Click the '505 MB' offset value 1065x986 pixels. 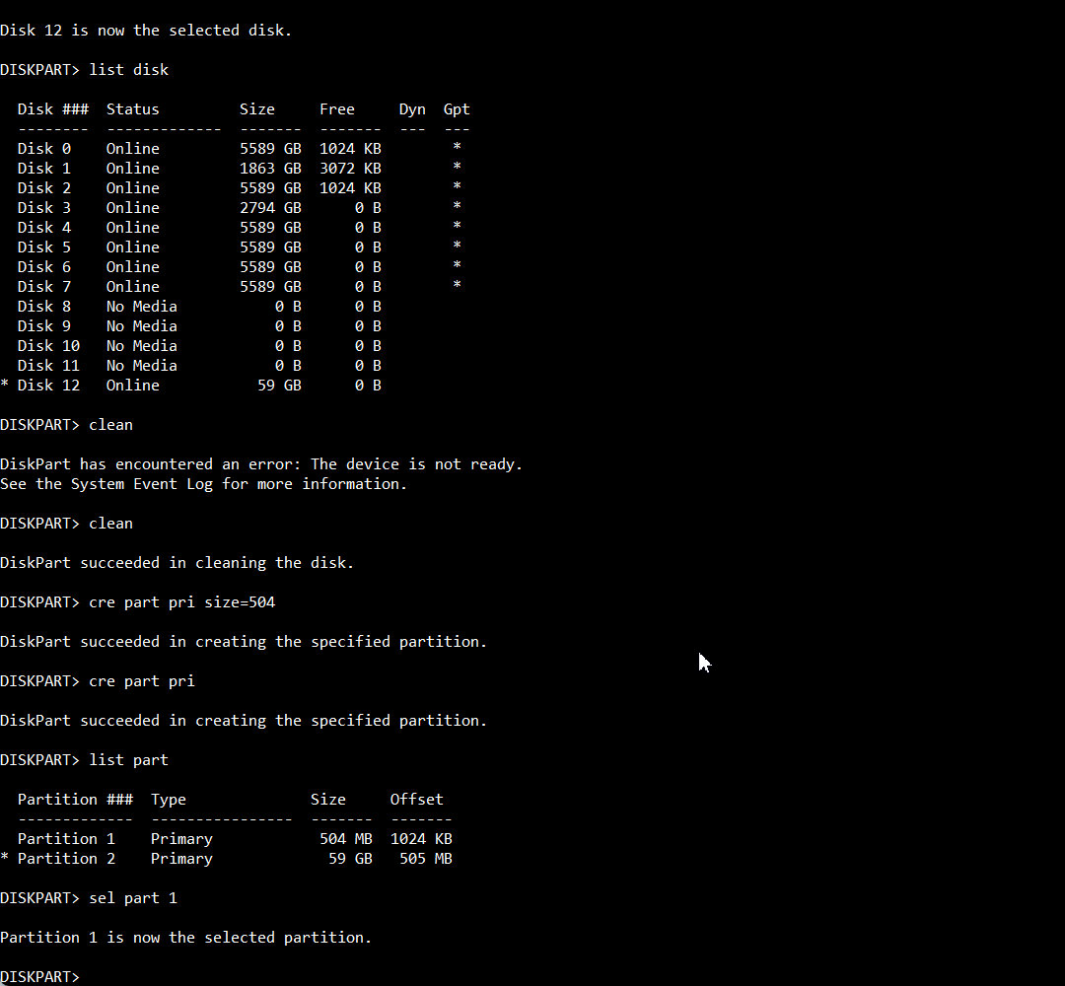[426, 859]
